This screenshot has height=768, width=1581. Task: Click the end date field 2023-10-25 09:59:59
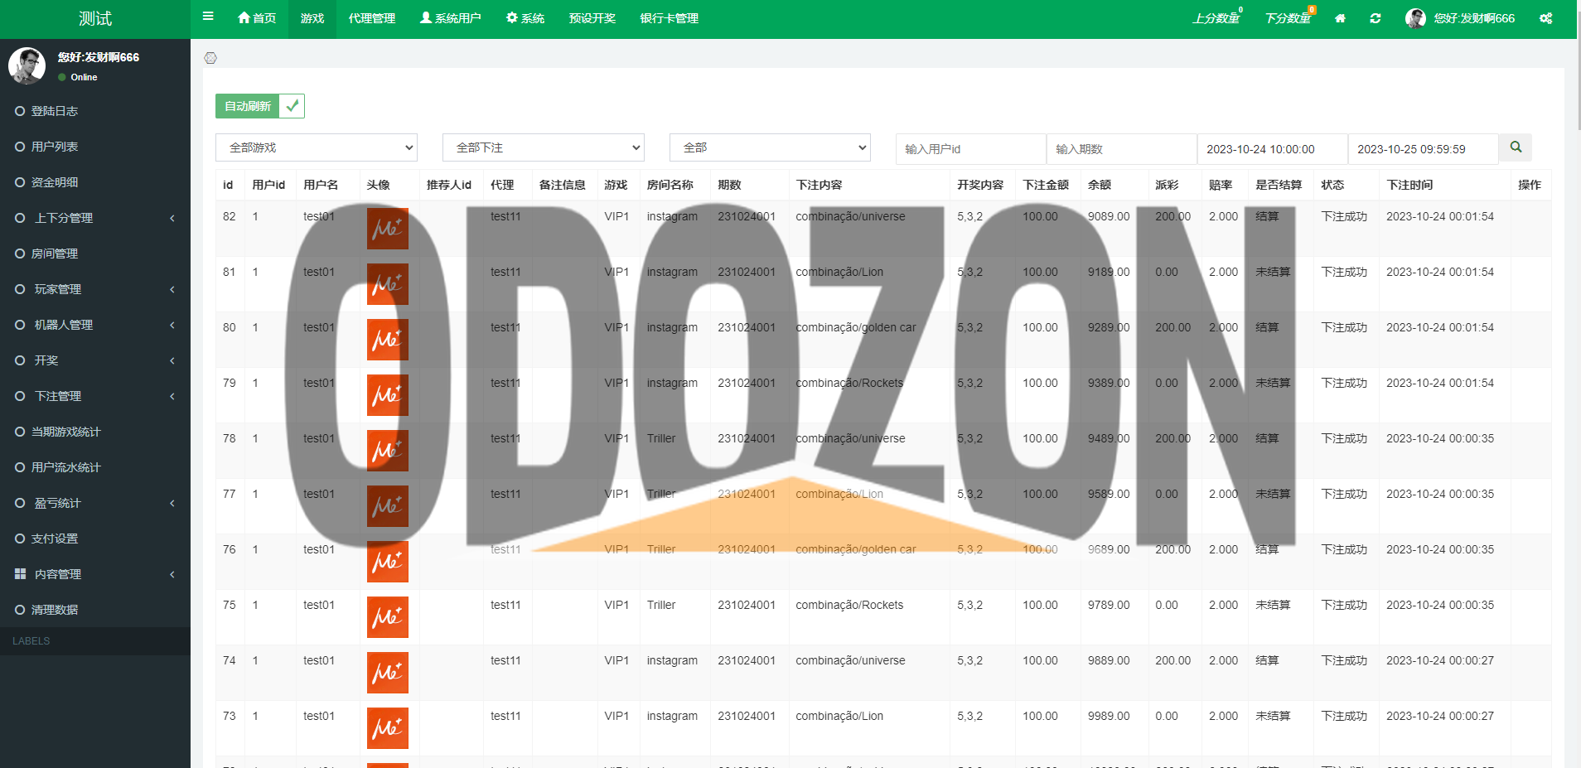coord(1424,149)
